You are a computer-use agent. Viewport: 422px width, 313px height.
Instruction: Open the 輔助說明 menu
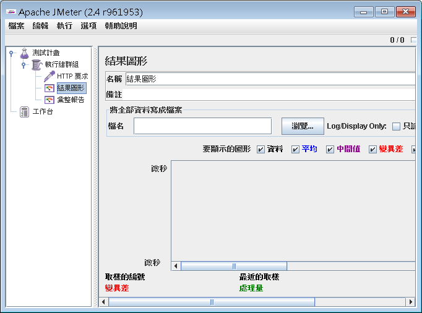click(x=121, y=26)
